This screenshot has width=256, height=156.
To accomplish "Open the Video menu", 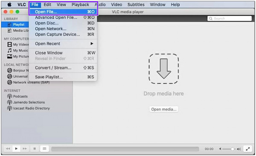I will click(116, 5).
